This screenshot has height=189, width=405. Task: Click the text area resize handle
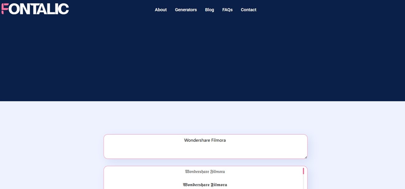pos(306,157)
